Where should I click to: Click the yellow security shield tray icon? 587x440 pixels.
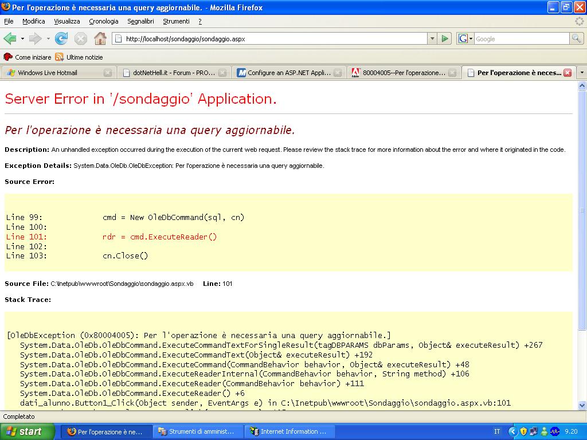click(523, 431)
